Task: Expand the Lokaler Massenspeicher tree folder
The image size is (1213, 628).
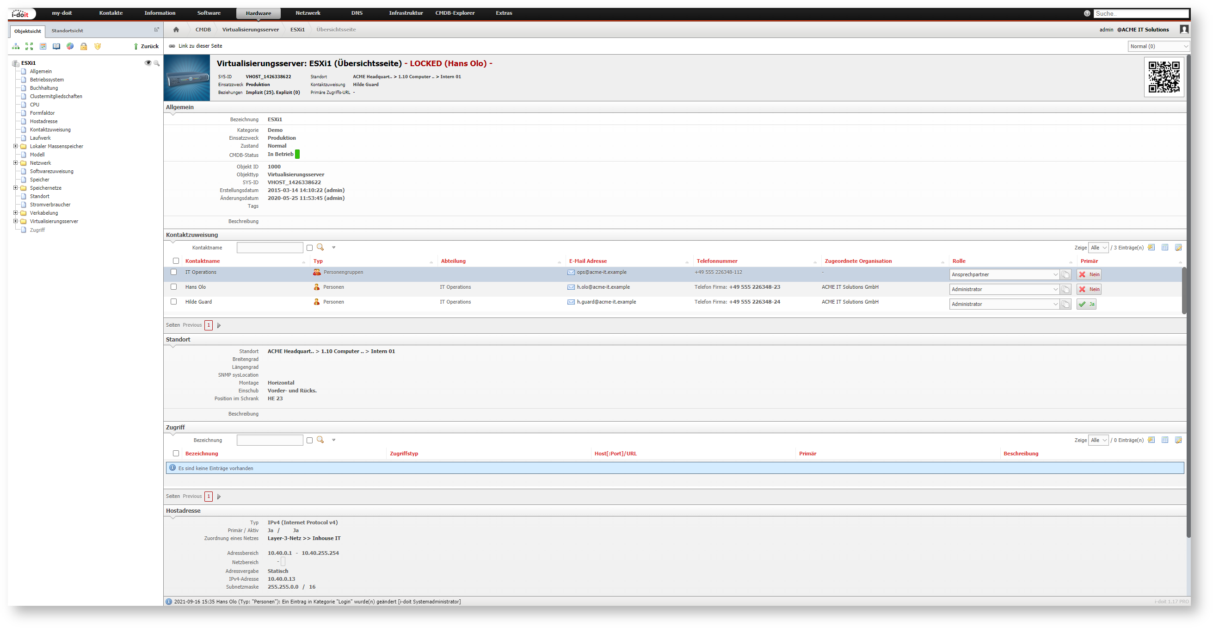Action: [x=16, y=147]
